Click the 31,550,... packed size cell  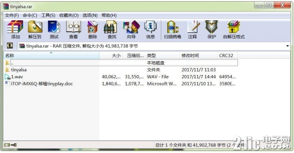point(134,77)
